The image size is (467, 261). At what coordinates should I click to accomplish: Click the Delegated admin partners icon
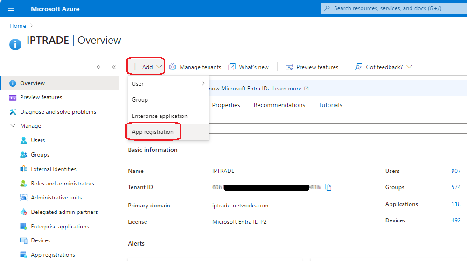click(x=23, y=212)
